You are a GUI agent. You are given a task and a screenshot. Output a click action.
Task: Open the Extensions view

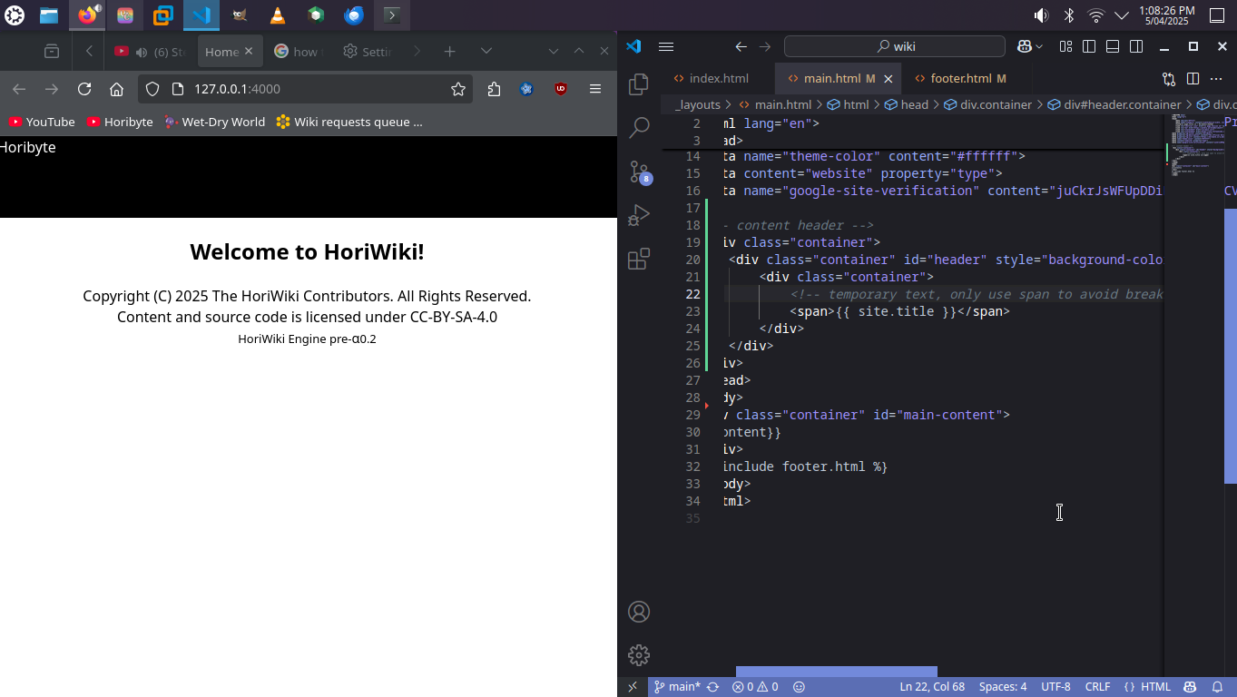(x=639, y=260)
